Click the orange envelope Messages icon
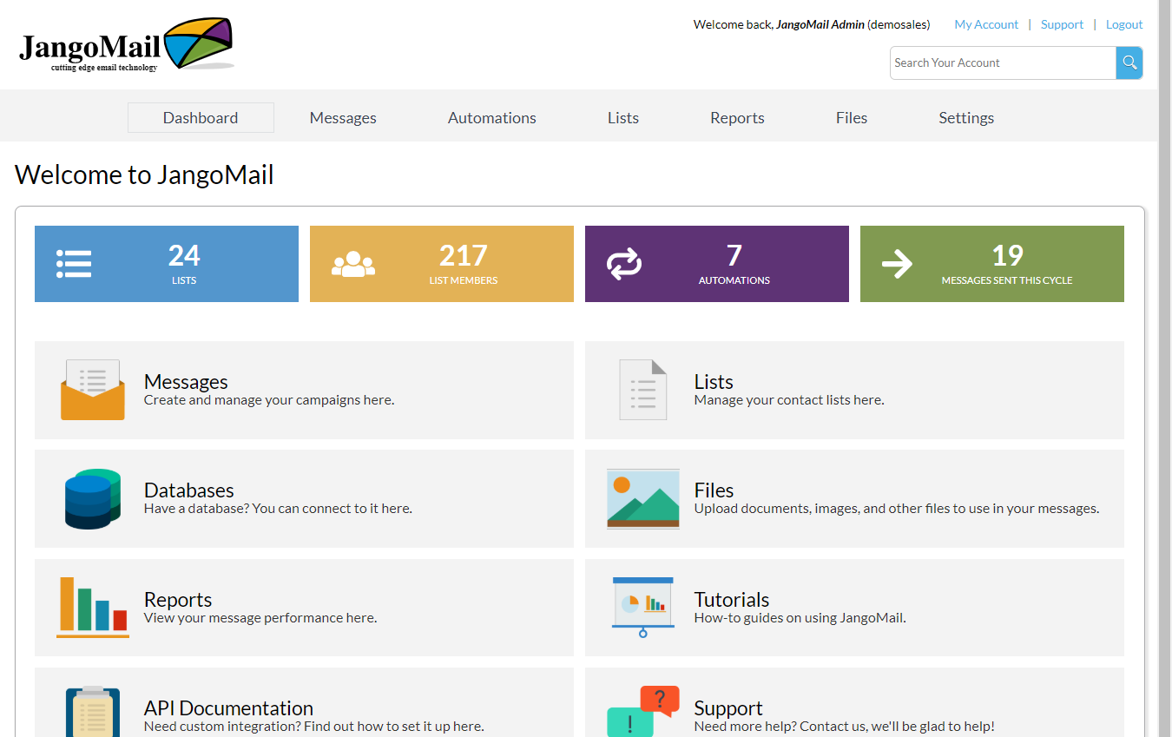This screenshot has height=737, width=1172. coord(93,390)
